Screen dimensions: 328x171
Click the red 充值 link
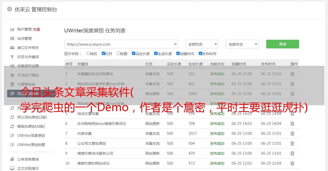pyautogui.click(x=36, y=29)
